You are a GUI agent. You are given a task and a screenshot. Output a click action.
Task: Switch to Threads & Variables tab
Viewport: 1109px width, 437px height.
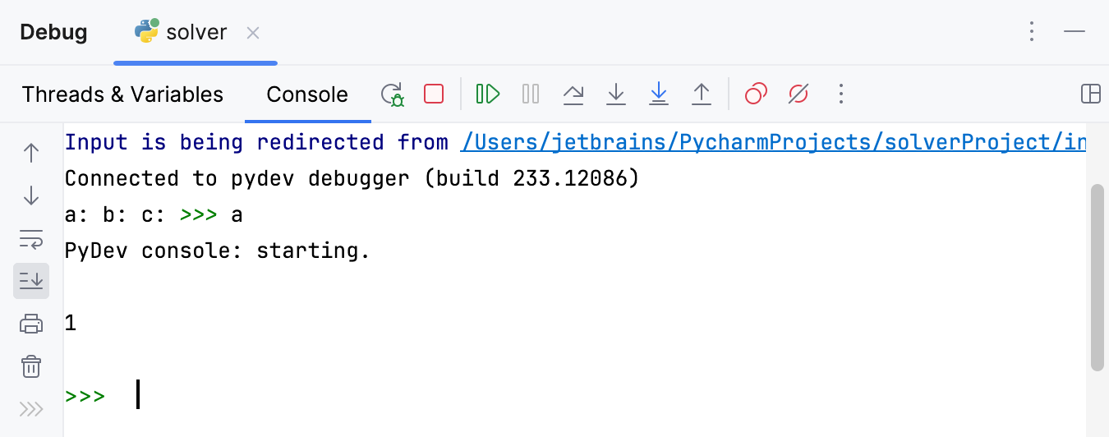[x=122, y=94]
